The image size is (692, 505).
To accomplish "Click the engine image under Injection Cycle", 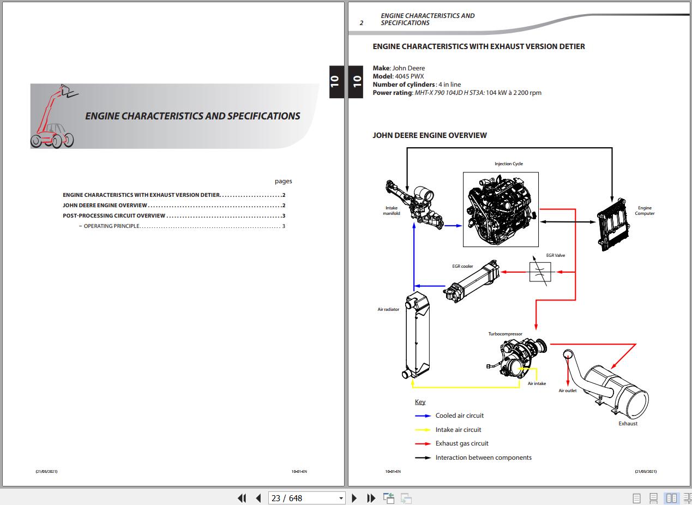I will click(501, 210).
